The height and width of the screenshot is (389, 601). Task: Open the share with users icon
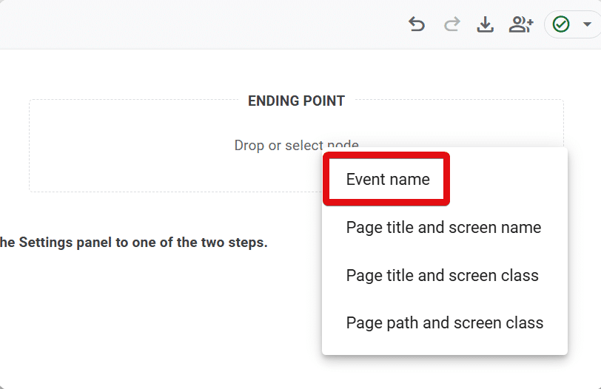(521, 24)
